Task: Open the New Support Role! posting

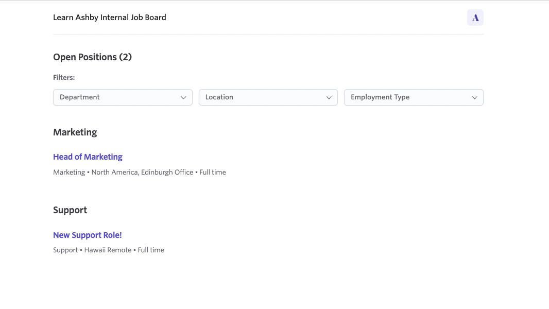Action: 88,235
